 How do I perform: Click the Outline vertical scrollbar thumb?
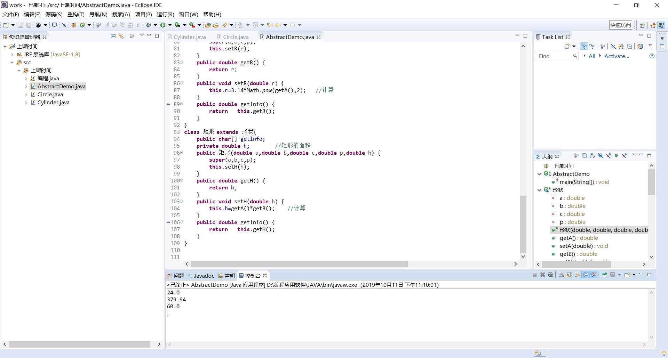[x=651, y=182]
